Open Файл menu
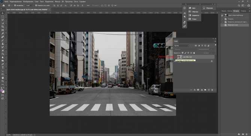This screenshot has width=251, height=136. (x=6, y=1)
